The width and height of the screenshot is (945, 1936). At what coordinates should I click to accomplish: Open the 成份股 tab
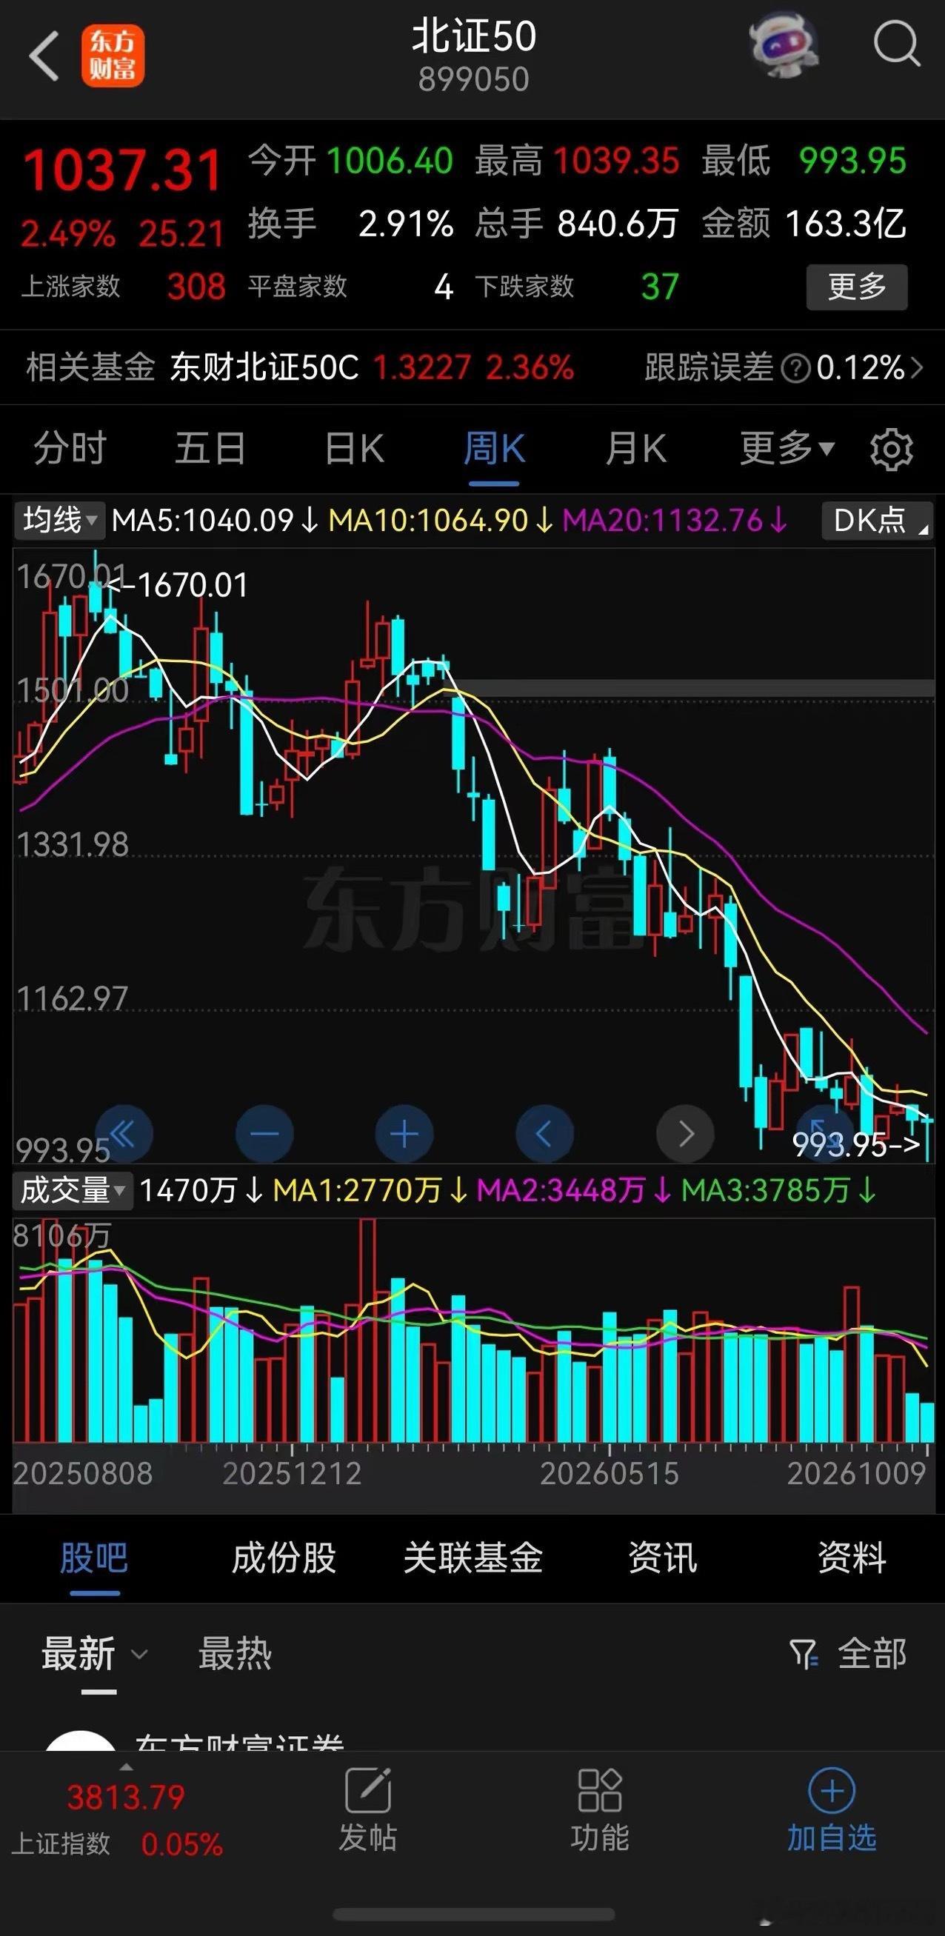pos(284,1558)
